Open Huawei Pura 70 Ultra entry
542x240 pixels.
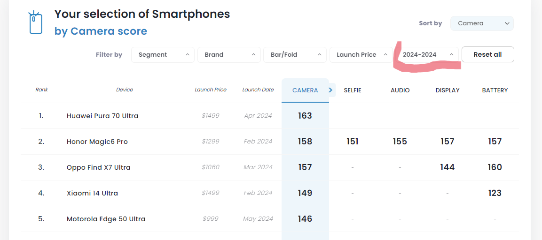pyautogui.click(x=102, y=116)
